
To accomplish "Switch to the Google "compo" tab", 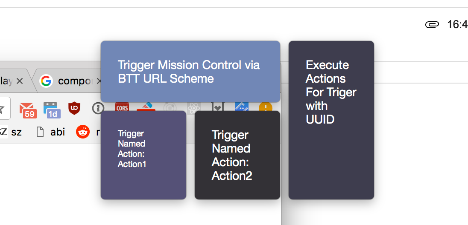I will pyautogui.click(x=68, y=81).
